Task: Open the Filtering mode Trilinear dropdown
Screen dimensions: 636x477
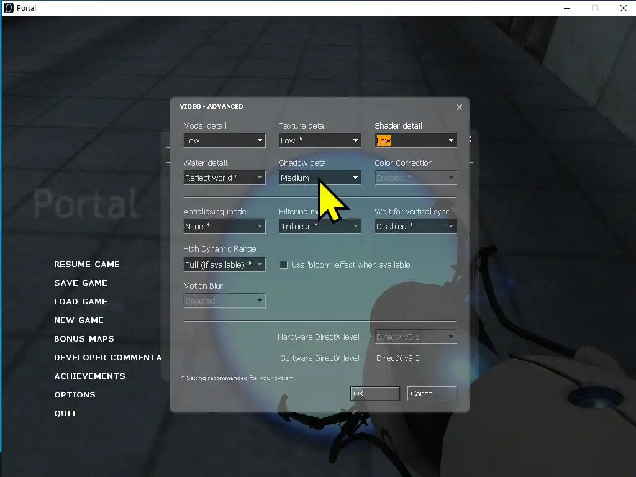Action: pos(320,226)
